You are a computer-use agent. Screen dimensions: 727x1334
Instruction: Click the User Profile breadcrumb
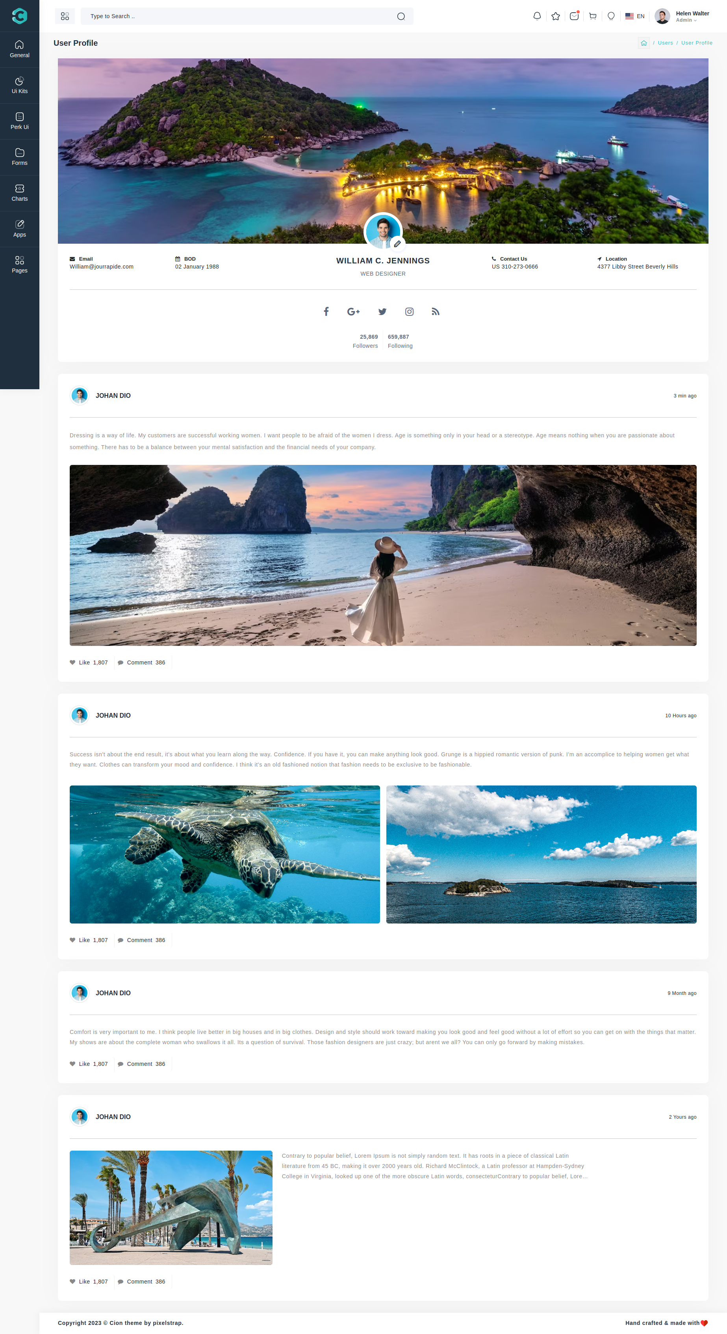pyautogui.click(x=697, y=43)
